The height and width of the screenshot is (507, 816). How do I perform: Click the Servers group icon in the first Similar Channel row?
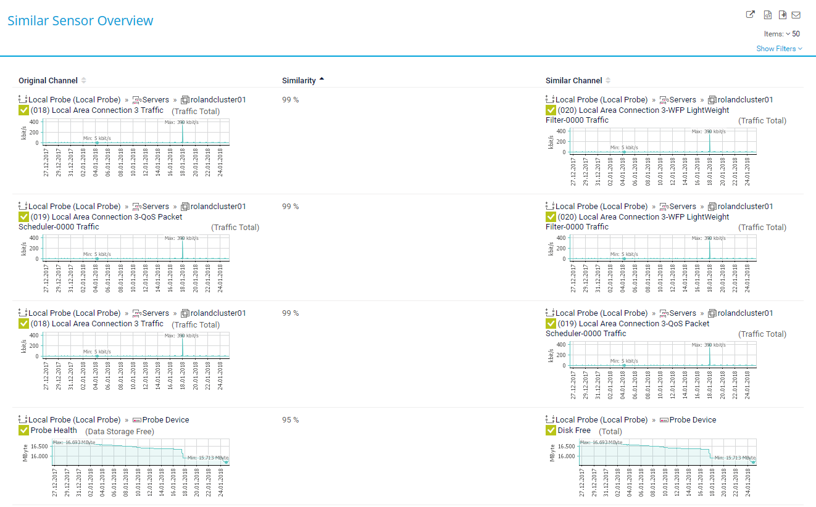click(664, 99)
